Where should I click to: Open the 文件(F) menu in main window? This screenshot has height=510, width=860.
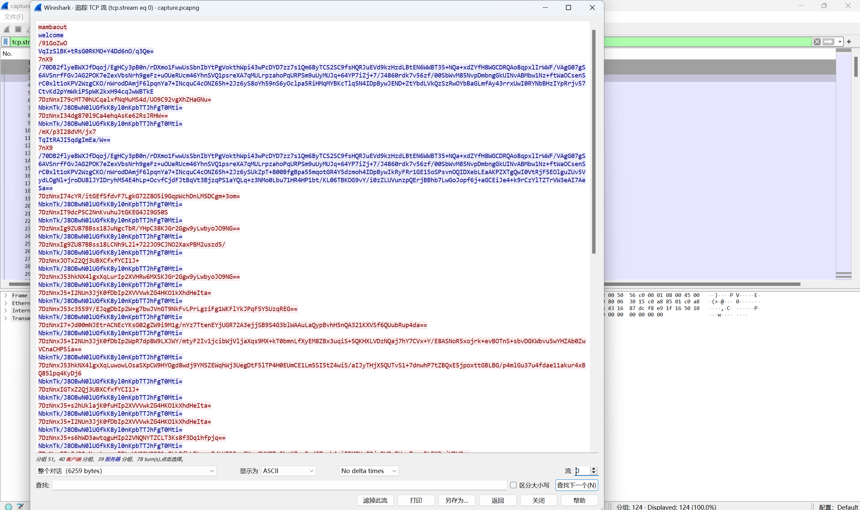[14, 17]
